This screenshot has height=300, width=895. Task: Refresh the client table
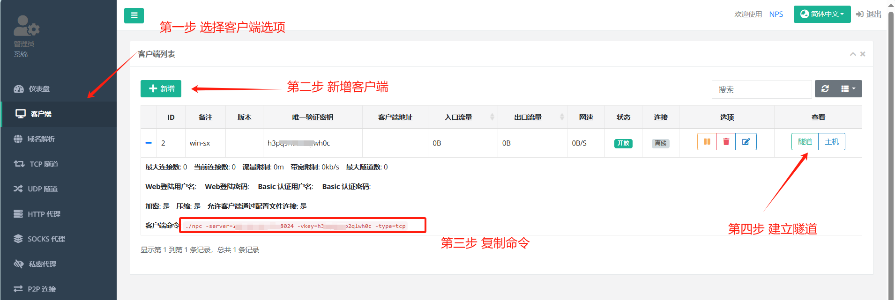click(825, 88)
